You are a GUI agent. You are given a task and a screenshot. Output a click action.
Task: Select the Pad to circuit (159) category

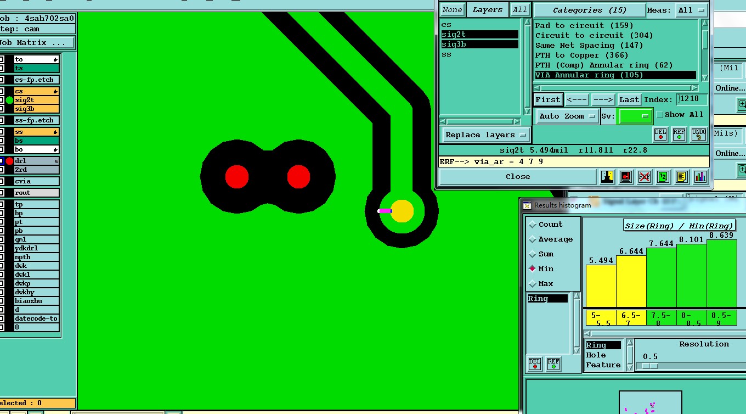coord(615,25)
